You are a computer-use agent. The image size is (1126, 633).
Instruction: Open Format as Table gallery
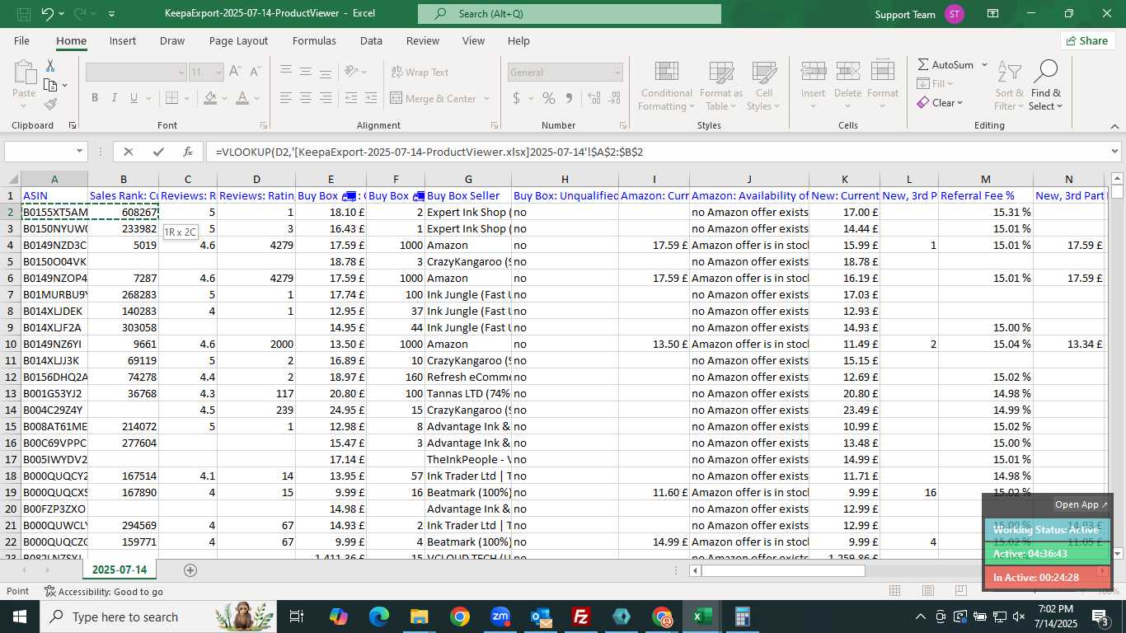pos(721,86)
